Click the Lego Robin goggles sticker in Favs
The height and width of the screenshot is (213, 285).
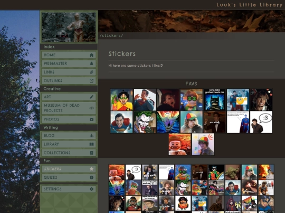click(x=192, y=100)
